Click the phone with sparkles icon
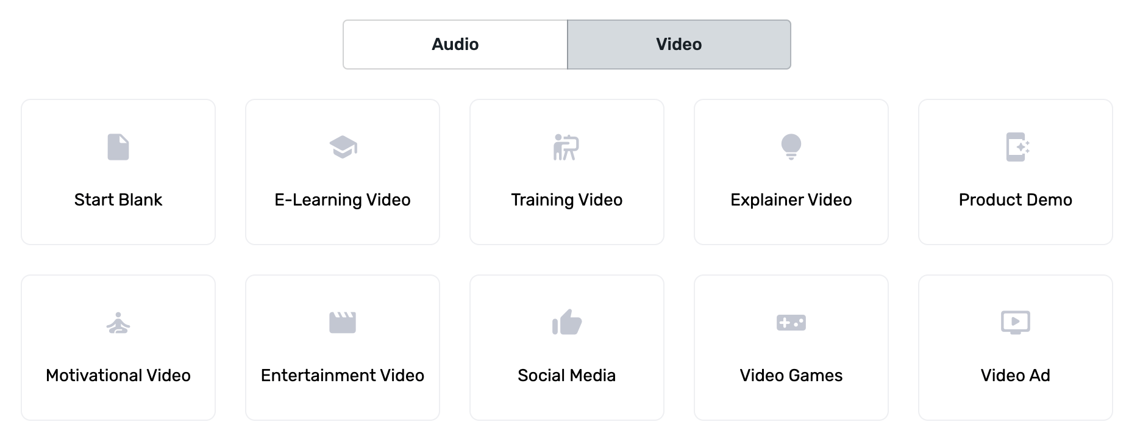The image size is (1140, 444). point(1017,147)
